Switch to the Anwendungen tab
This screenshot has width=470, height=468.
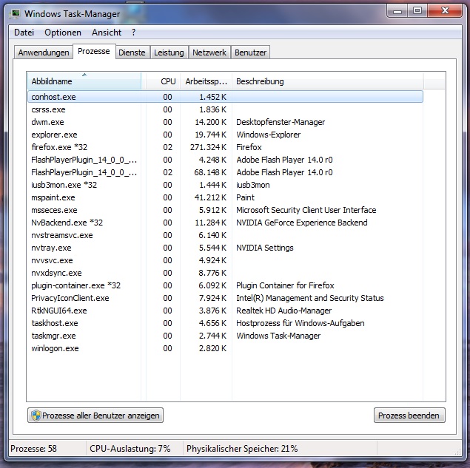tap(44, 52)
